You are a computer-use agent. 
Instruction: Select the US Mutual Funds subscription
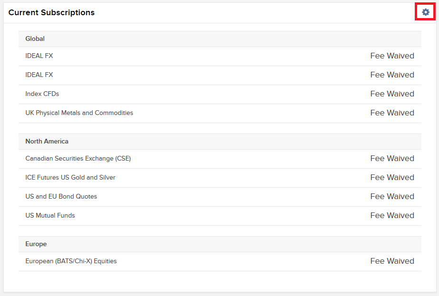(50, 216)
